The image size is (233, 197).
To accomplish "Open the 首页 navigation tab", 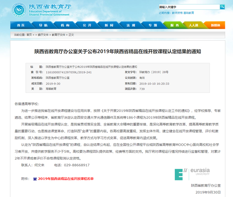I will pyautogui.click(x=21, y=25).
